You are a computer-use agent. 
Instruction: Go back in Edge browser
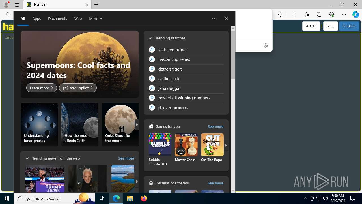(8, 14)
